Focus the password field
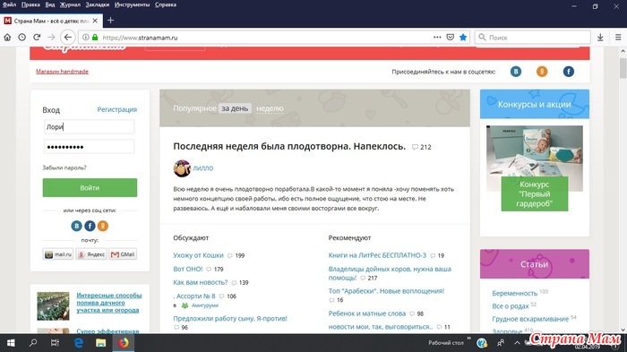The height and width of the screenshot is (352, 627). pos(89,147)
